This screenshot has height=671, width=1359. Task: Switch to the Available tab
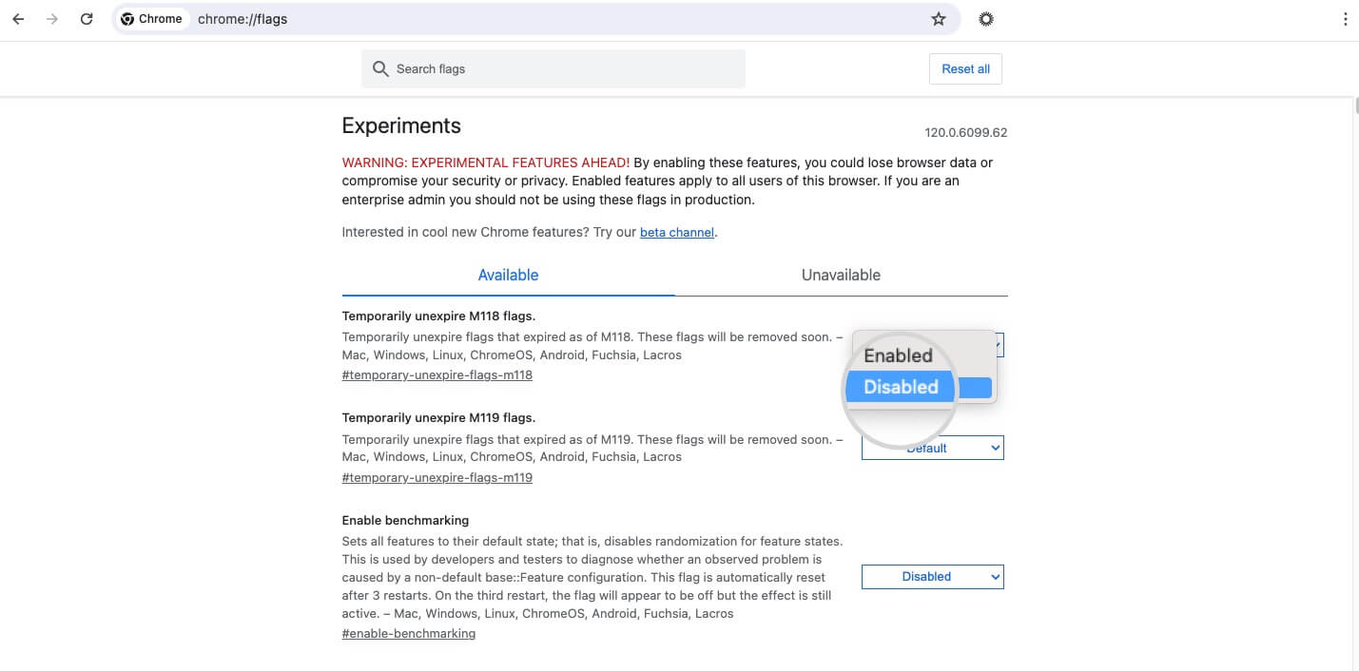click(x=508, y=275)
